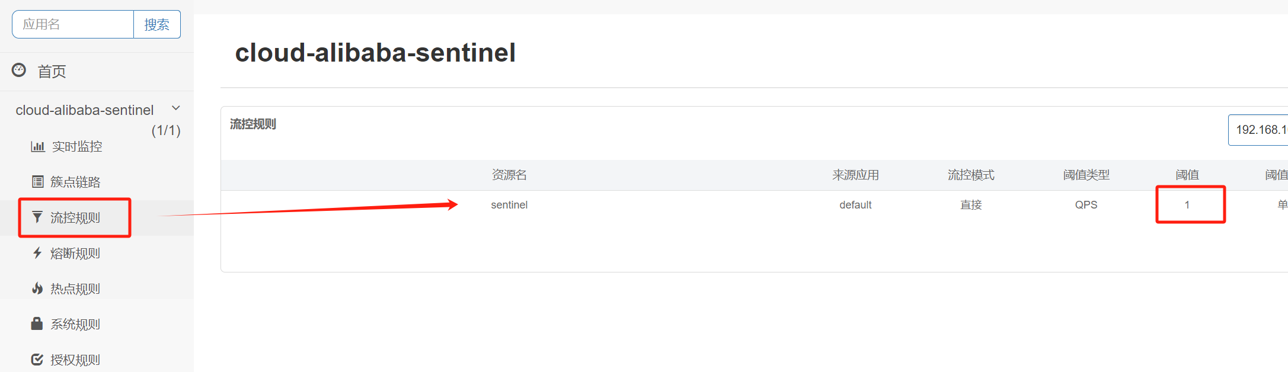1288x372 pixels.
Task: Click the lightning bolt icon for 熔断规则
Action: click(37, 253)
